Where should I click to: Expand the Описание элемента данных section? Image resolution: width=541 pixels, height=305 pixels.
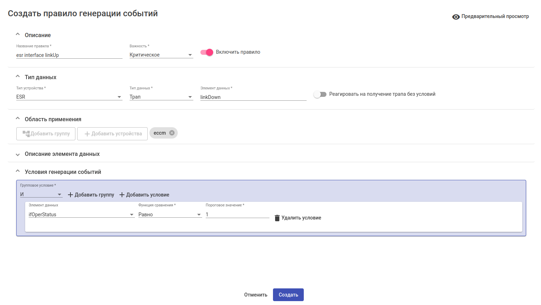tap(18, 154)
